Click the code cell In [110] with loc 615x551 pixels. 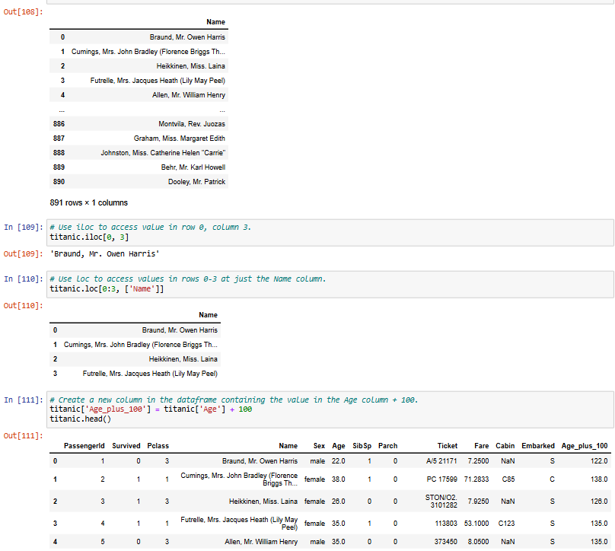tap(330, 285)
